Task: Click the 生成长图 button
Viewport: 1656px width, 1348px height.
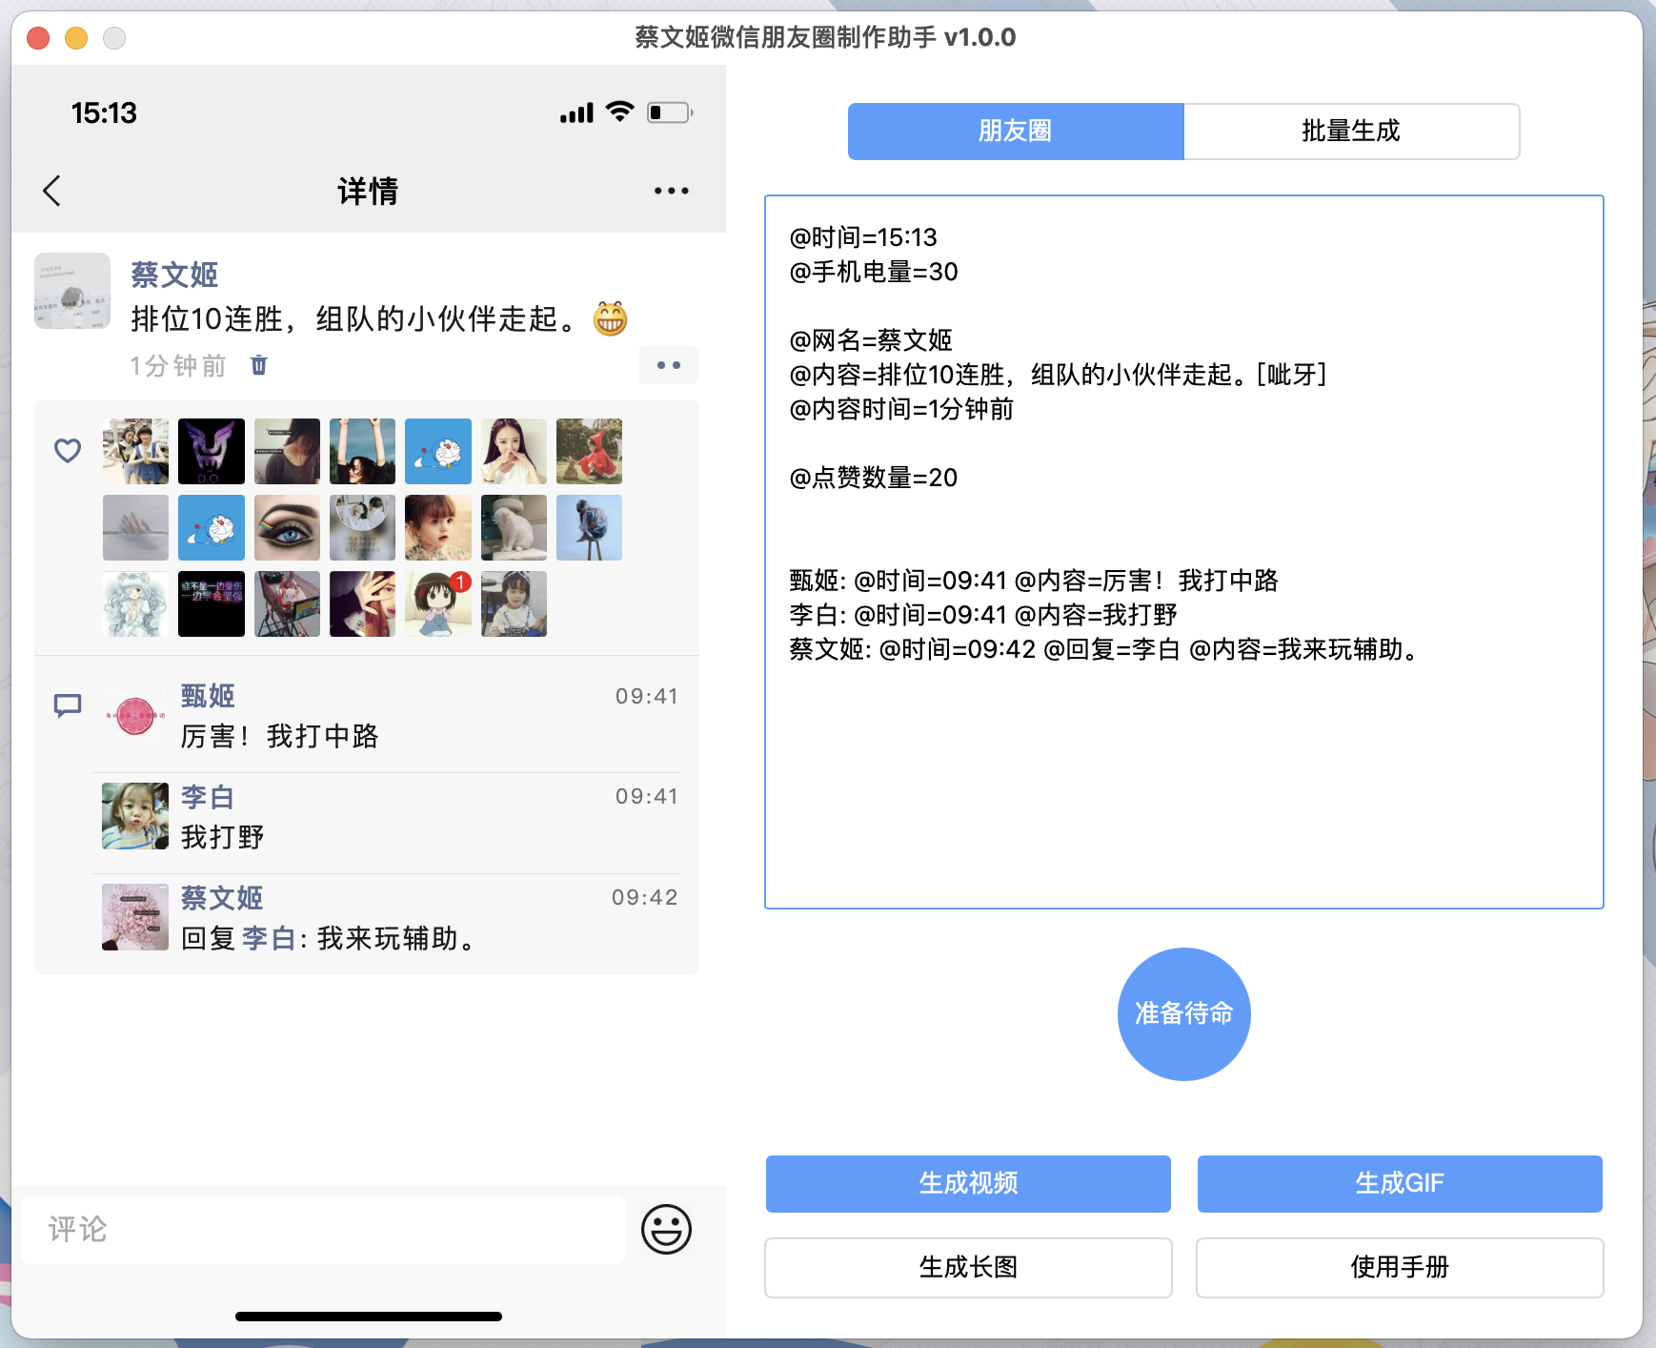Action: (x=968, y=1267)
